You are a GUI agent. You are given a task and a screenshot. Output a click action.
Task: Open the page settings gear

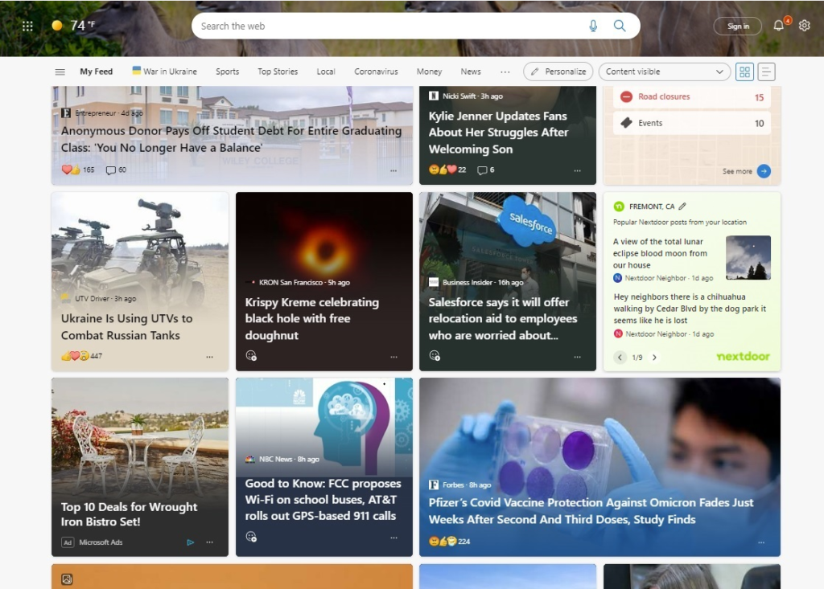804,26
